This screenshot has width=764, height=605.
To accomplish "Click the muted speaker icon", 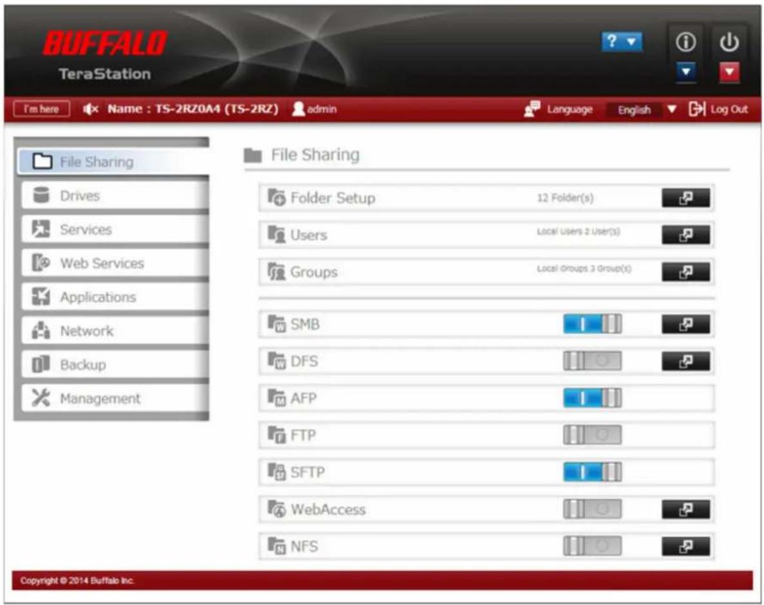I will 90,109.
